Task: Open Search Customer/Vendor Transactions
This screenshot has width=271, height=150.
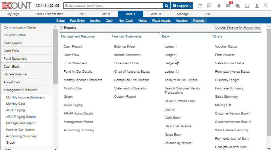Action: (x=182, y=90)
